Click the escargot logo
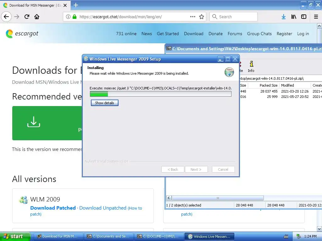Viewport: 322px width, 241px height. click(x=22, y=34)
